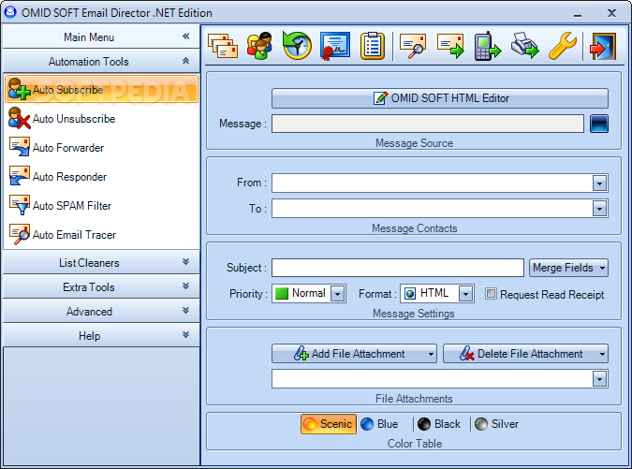Click in the Subject text field
This screenshot has width=632, height=469.
pyautogui.click(x=397, y=268)
